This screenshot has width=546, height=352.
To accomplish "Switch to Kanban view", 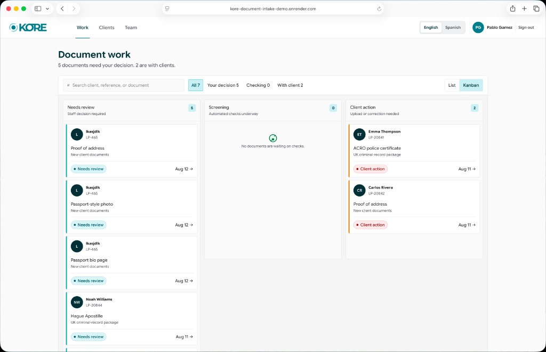I will tap(471, 85).
